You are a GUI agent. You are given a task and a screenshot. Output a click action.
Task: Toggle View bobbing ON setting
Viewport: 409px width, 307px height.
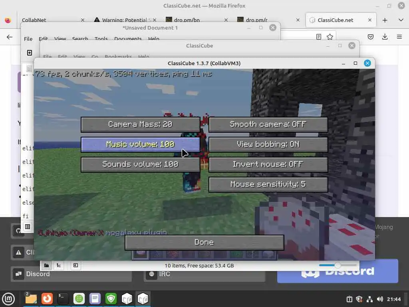[268, 144]
